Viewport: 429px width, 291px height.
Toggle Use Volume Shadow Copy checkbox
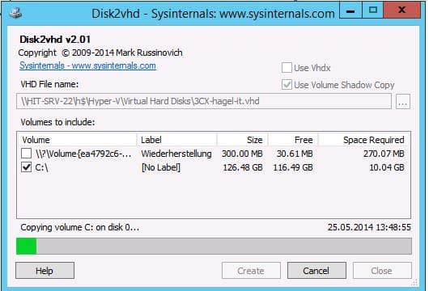(287, 85)
